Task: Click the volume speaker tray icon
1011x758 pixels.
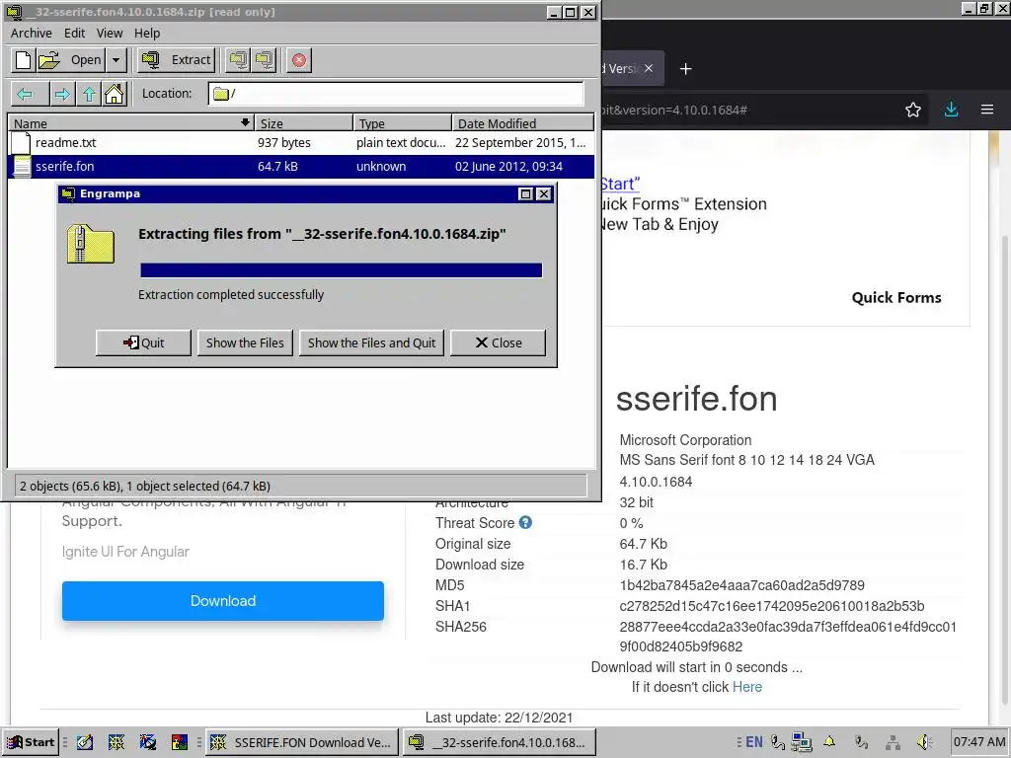Action: pos(924,743)
